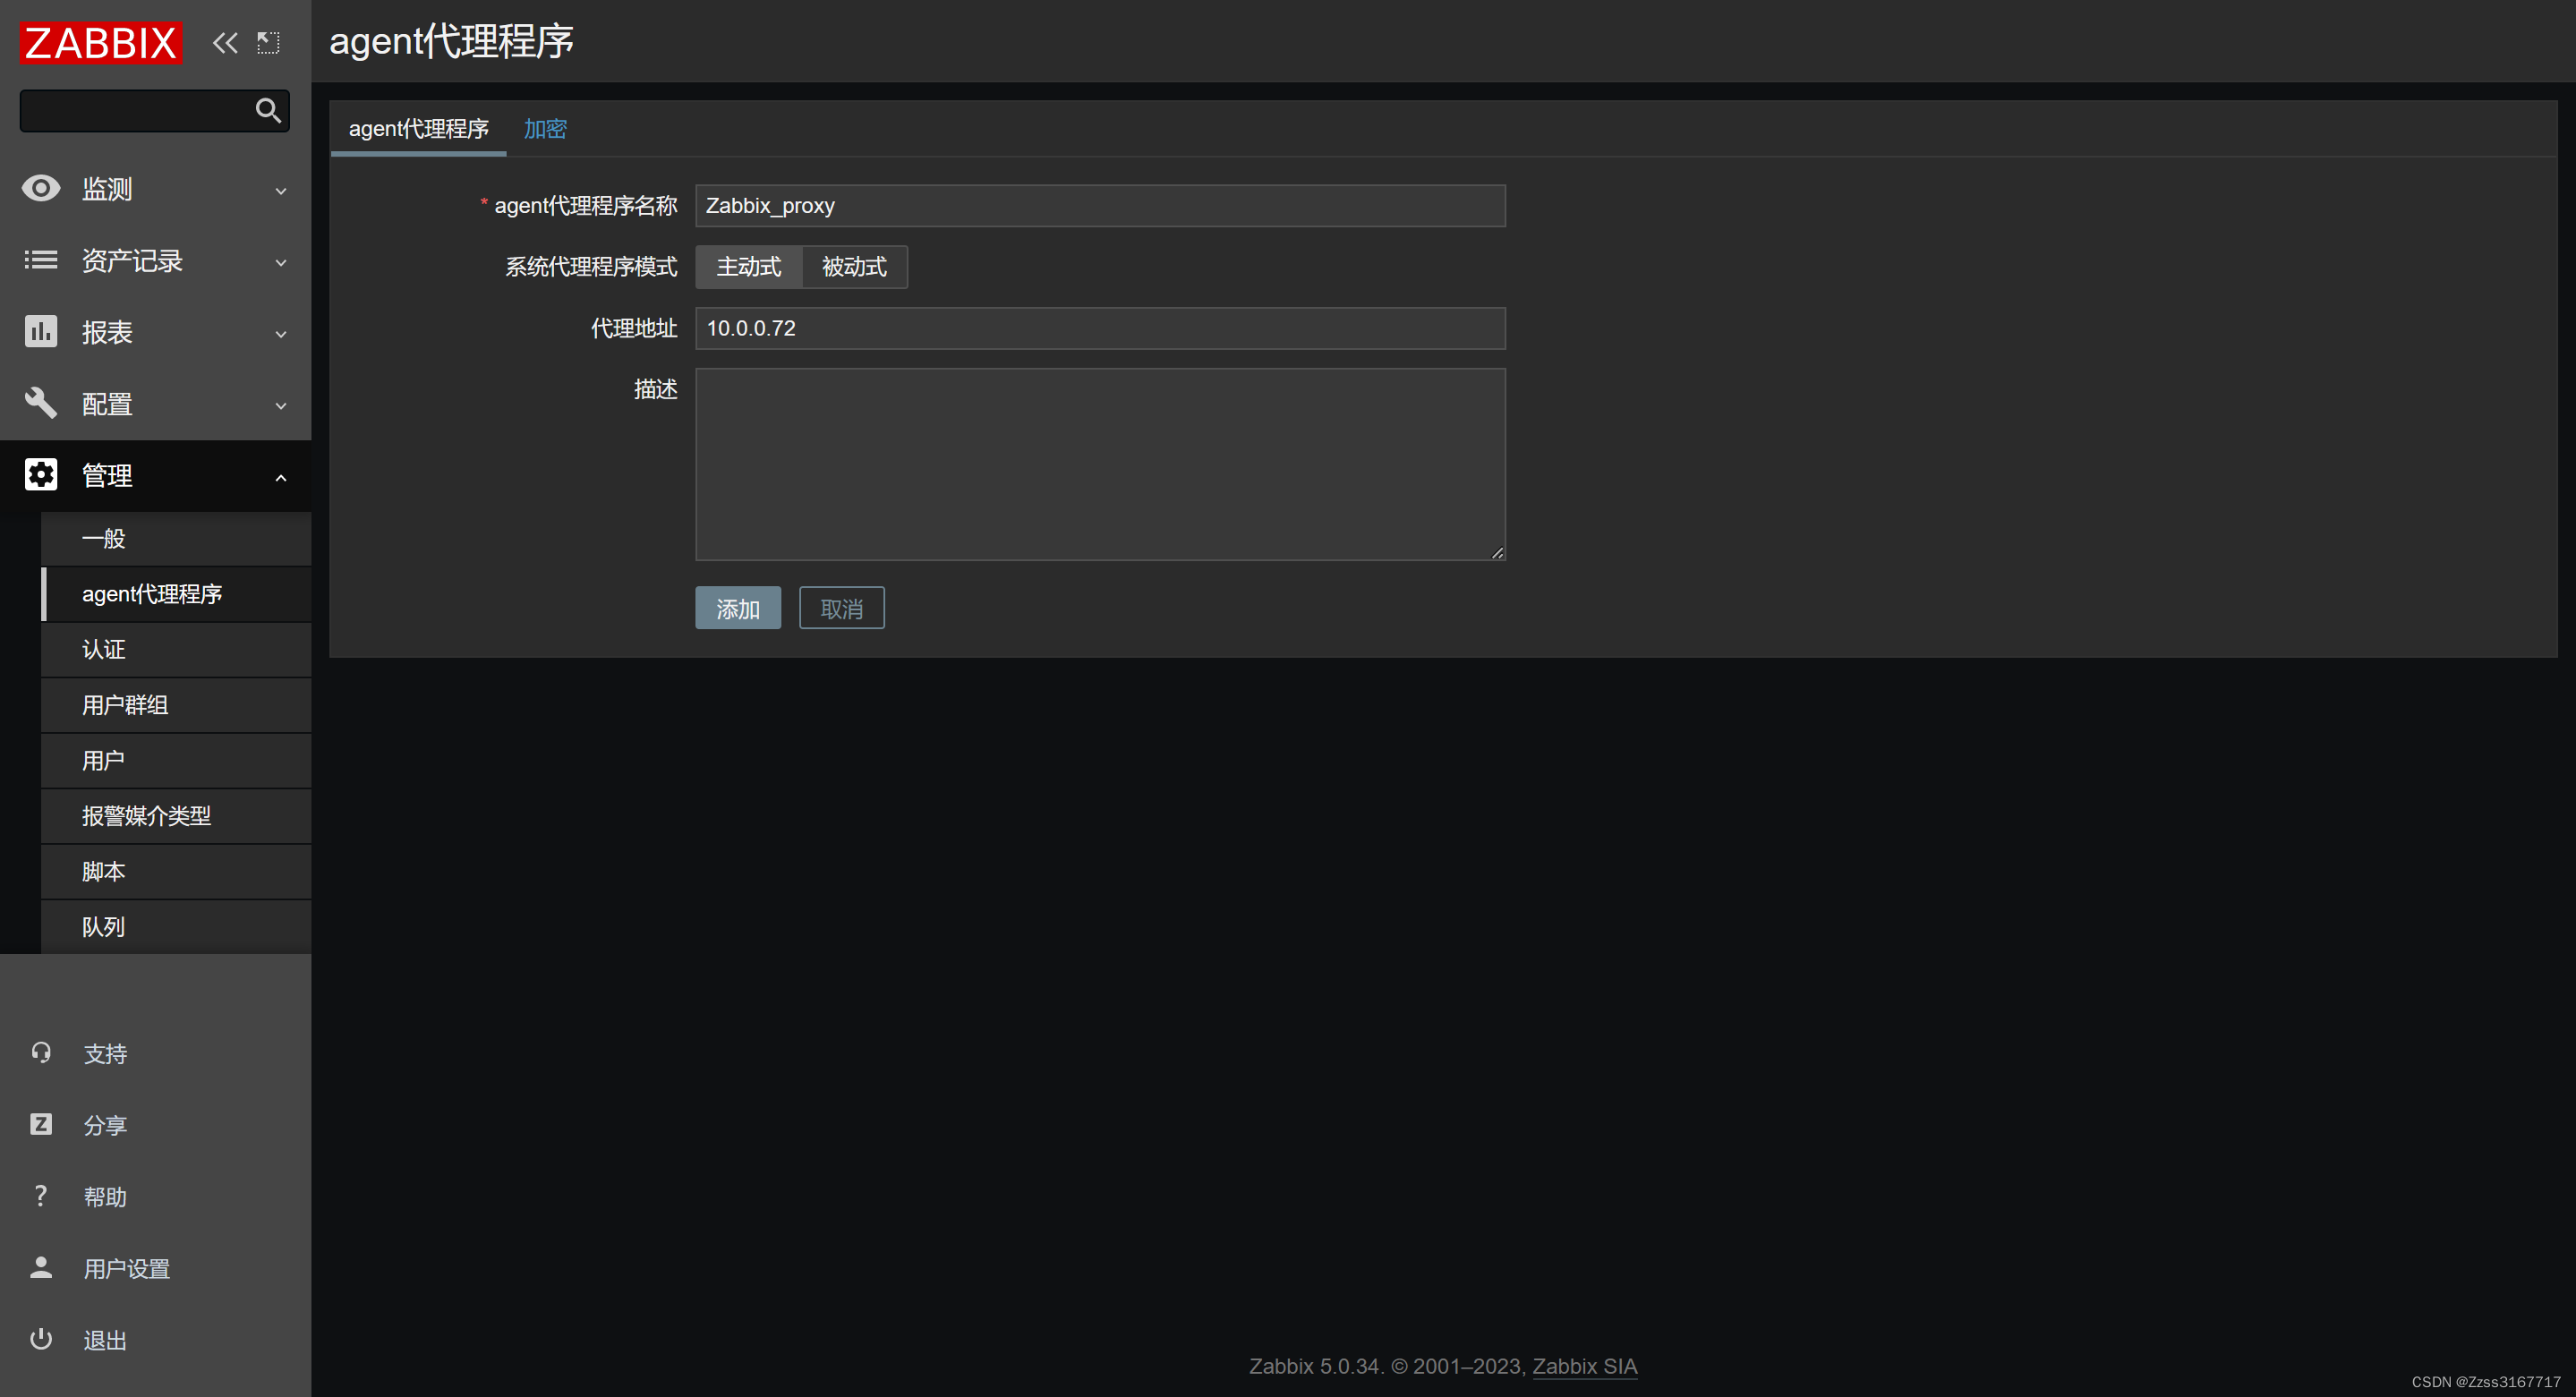Click the 分享 Z icon

click(x=41, y=1124)
